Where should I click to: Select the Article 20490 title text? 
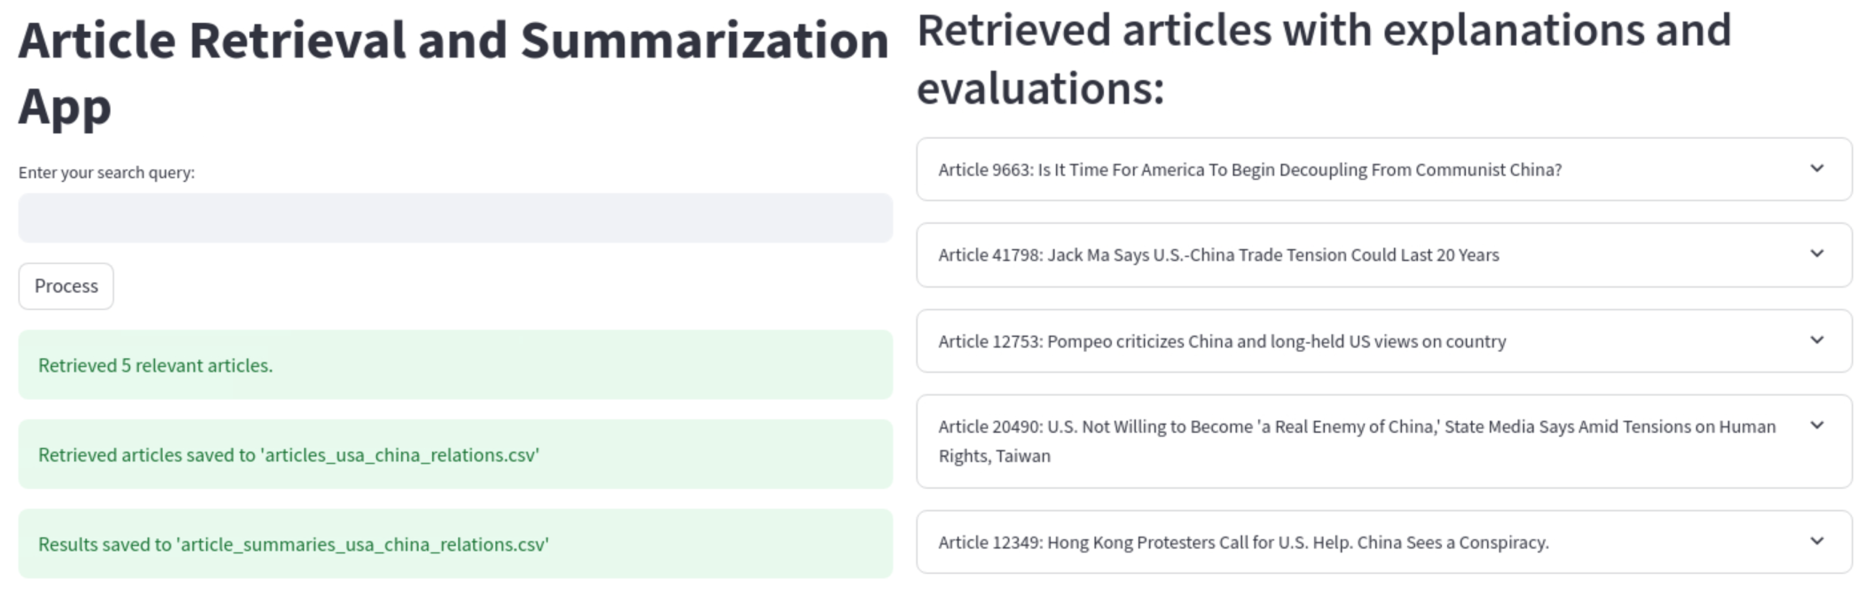point(1356,441)
